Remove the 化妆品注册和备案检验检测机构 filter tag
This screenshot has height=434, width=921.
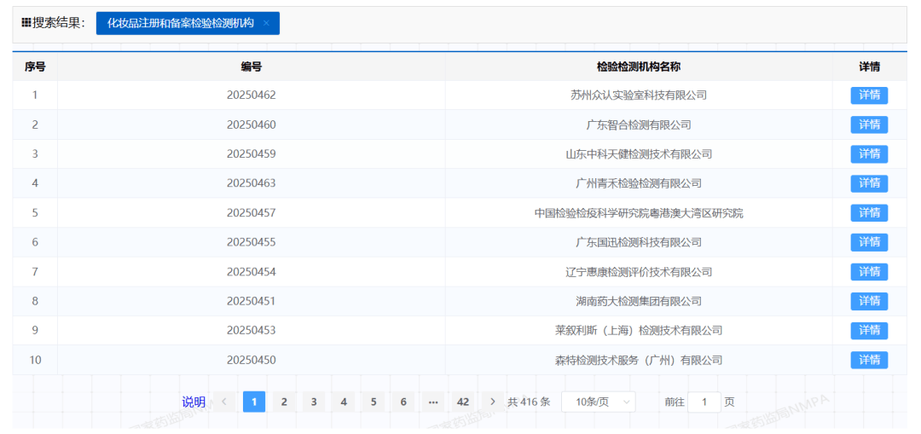266,24
